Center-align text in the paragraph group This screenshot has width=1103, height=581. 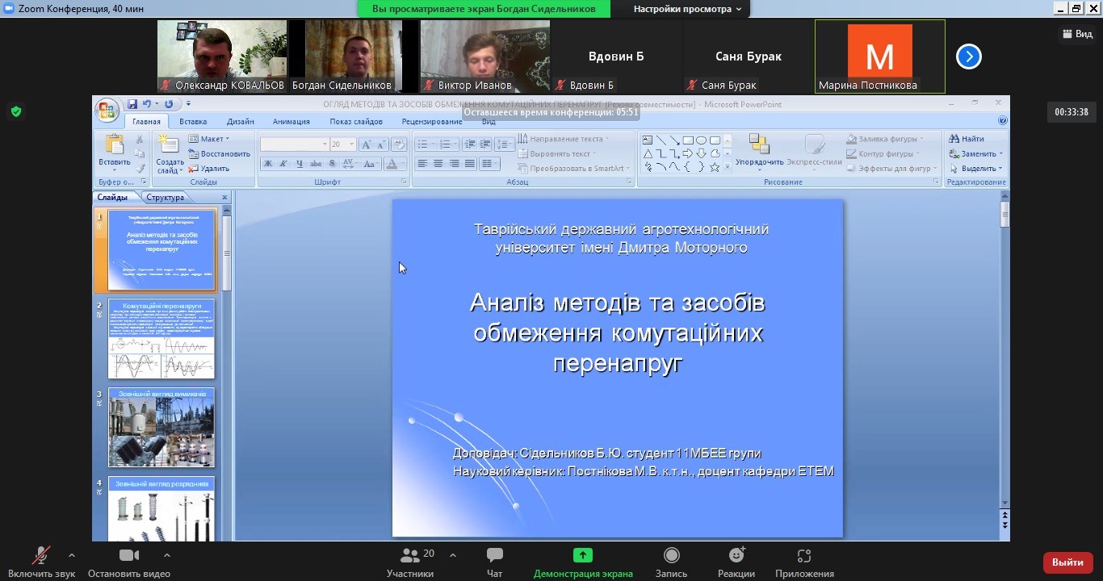coord(438,164)
